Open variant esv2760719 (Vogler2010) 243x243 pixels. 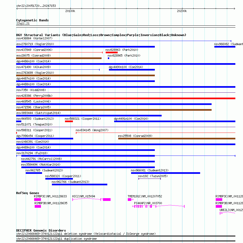(35, 44)
